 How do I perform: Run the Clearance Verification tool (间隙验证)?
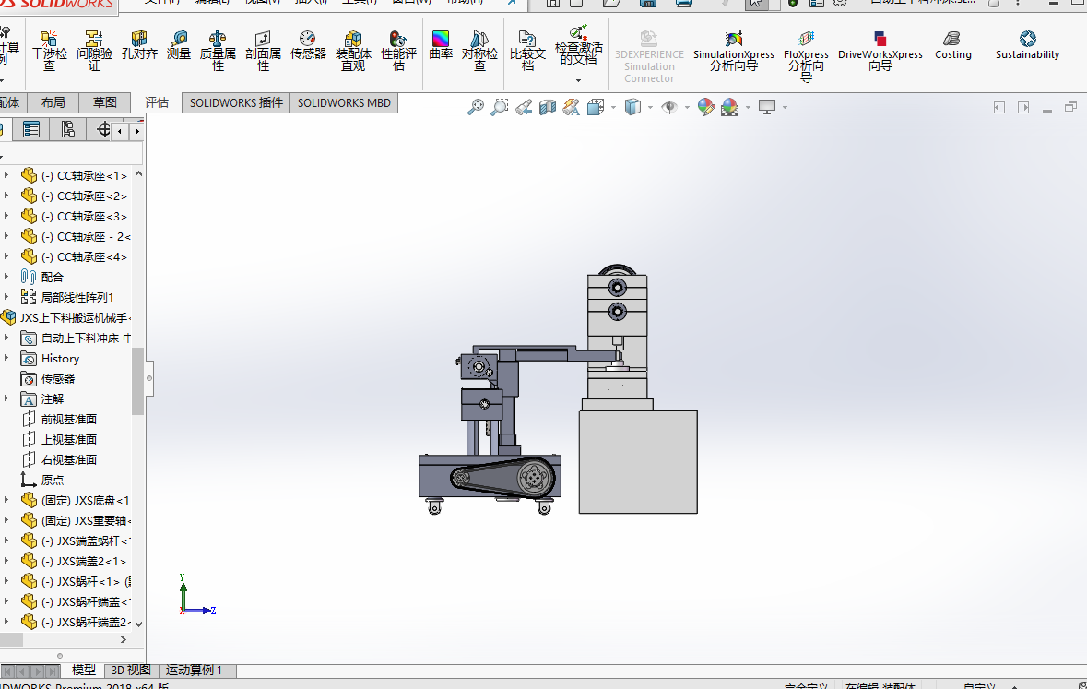coord(94,50)
